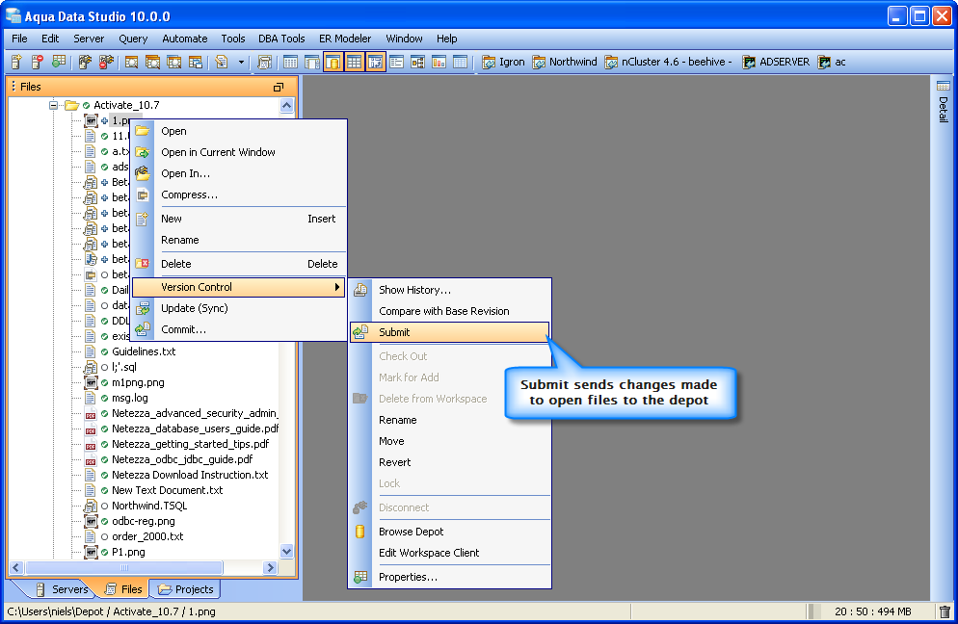Toggle the last table grid toolbar button
The image size is (958, 624).
coord(460,62)
